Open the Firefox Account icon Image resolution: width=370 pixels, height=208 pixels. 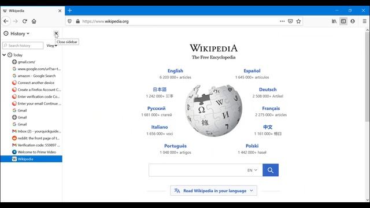coord(353,21)
